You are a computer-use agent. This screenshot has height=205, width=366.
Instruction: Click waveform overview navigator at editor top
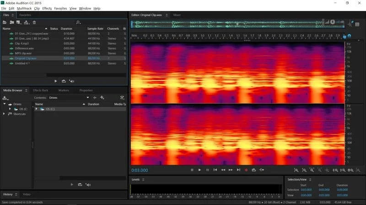(237, 24)
